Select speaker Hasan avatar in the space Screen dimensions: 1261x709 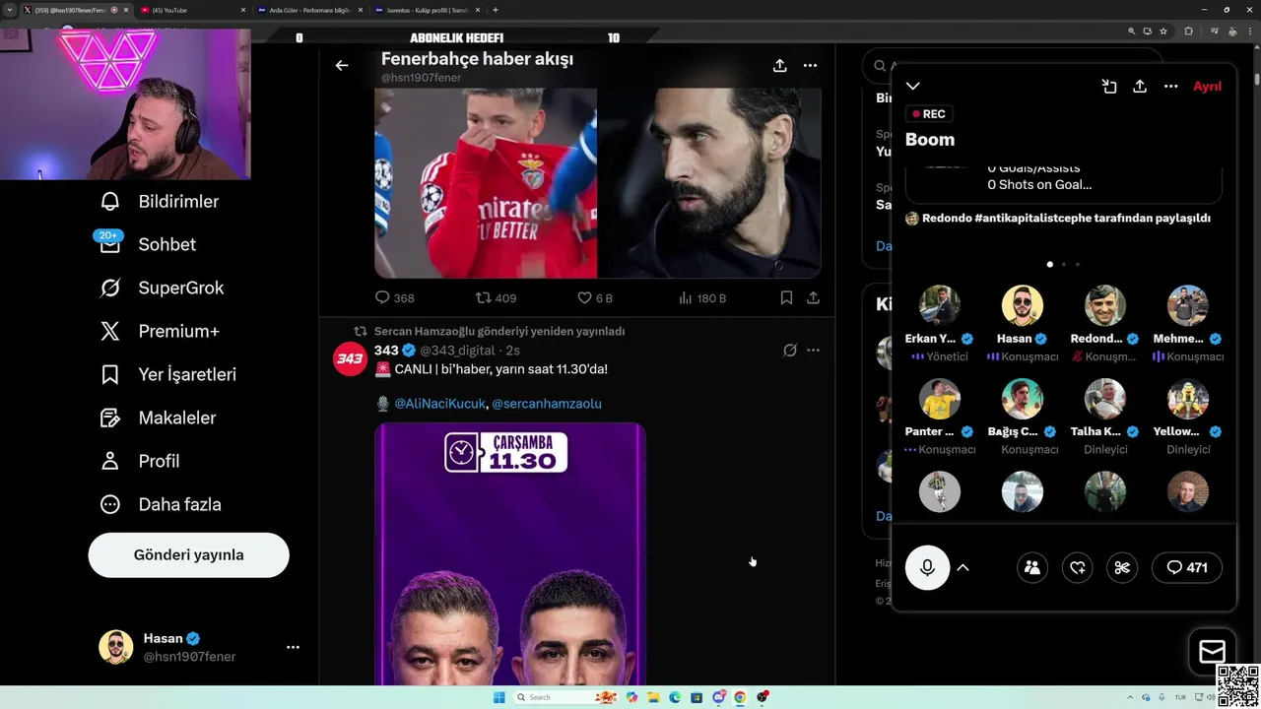(1023, 305)
